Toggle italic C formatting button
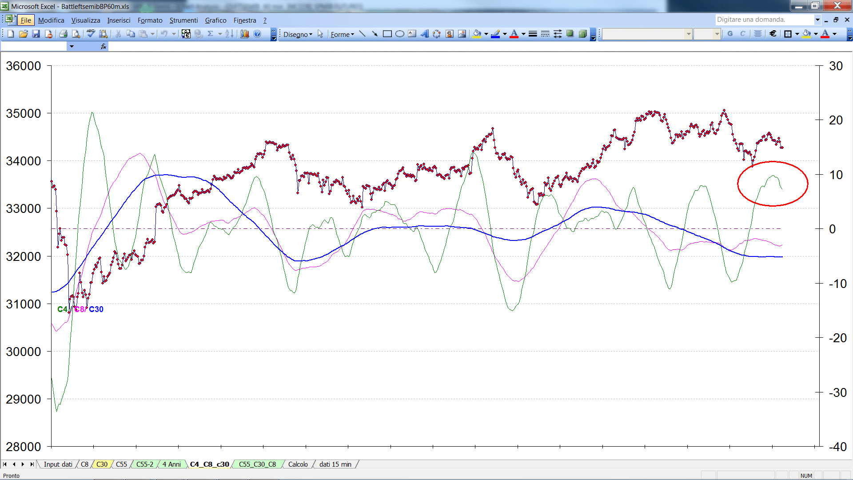Viewport: 853px width, 480px height. pos(742,34)
